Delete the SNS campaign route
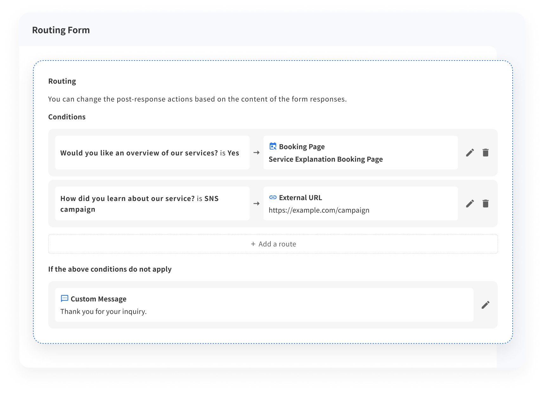The height and width of the screenshot is (393, 544). (x=486, y=203)
